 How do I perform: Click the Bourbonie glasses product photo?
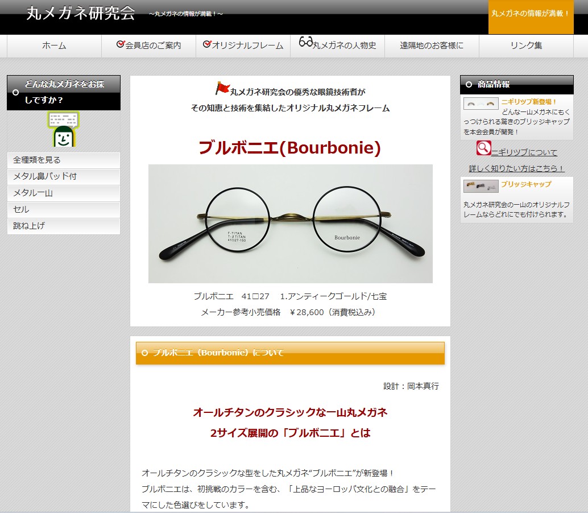click(x=290, y=224)
